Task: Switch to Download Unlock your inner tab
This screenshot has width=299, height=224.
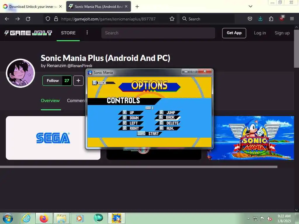Action: tap(33, 6)
